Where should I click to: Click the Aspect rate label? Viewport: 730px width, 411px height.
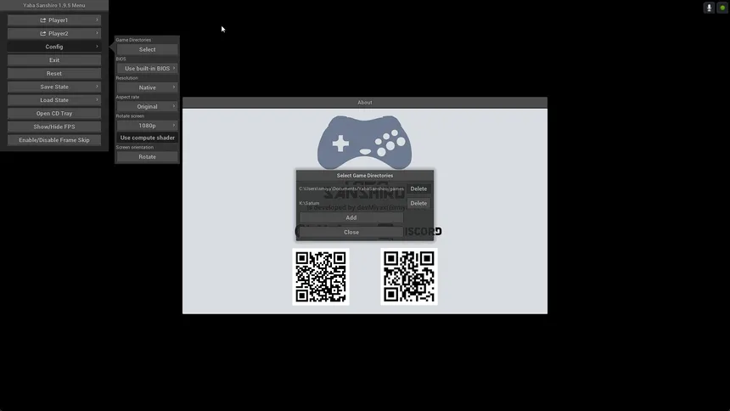pyautogui.click(x=127, y=97)
